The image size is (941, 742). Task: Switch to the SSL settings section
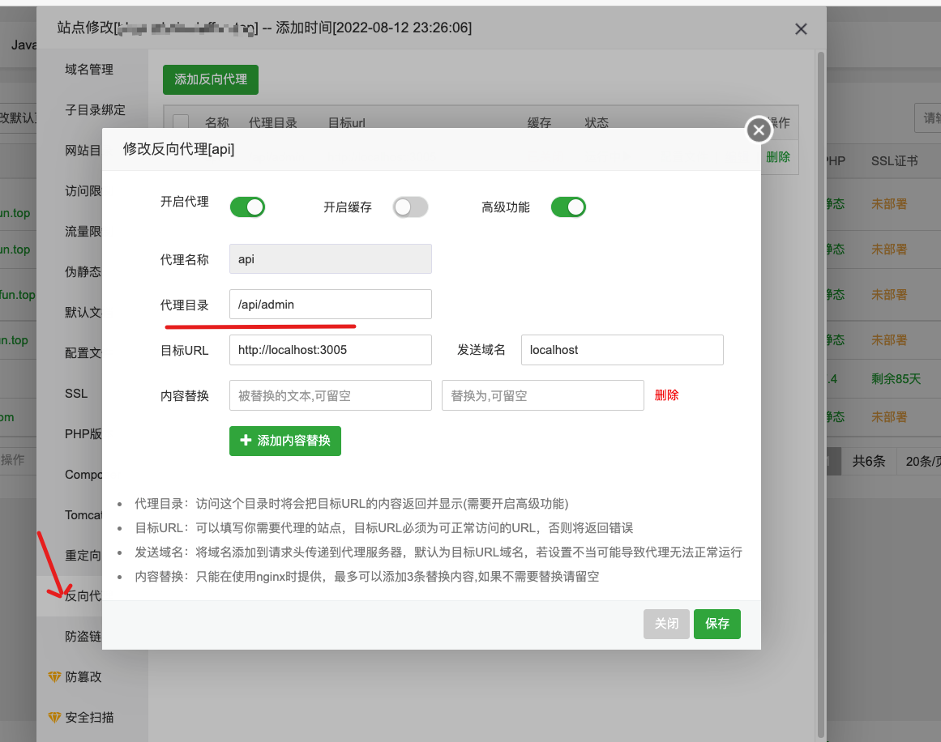pos(75,393)
